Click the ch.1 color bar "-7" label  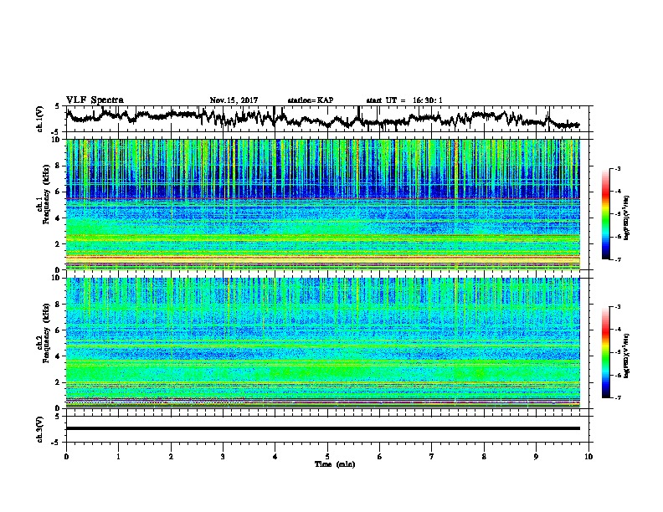617,259
